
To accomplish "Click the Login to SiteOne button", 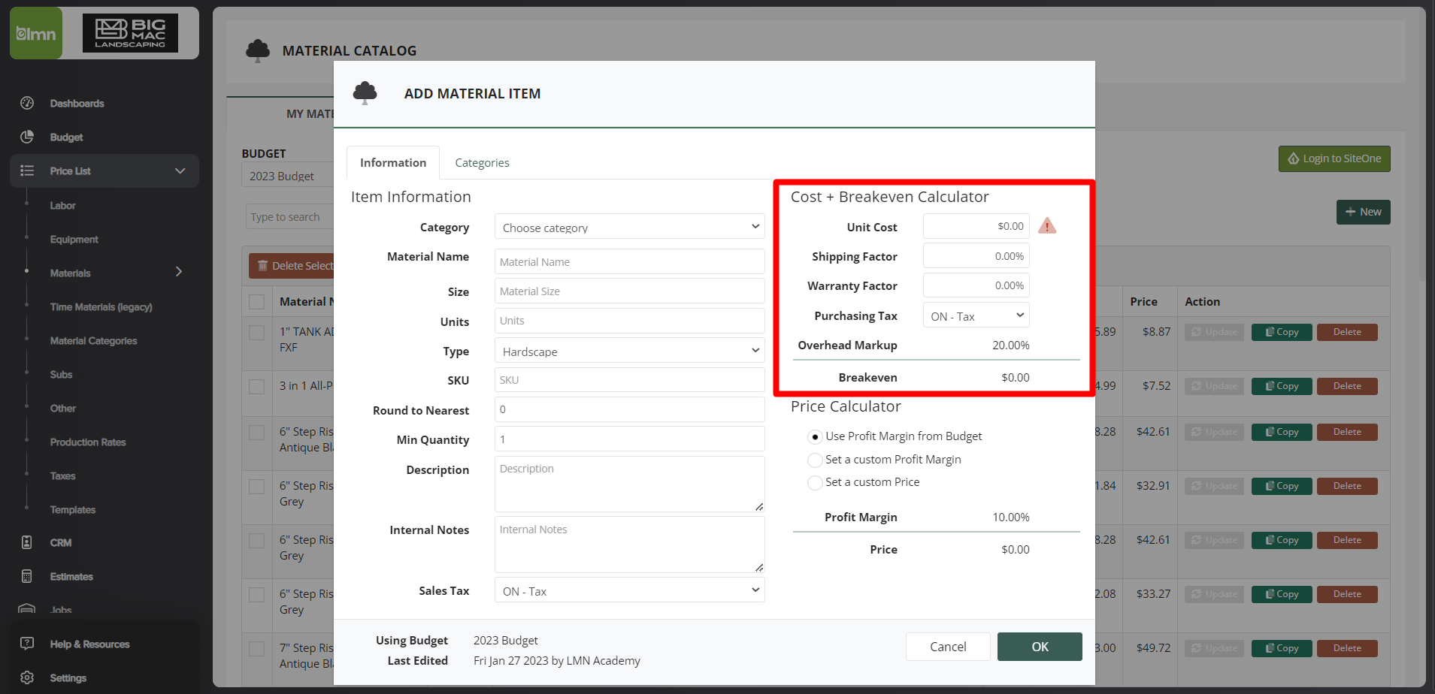I will pos(1334,158).
